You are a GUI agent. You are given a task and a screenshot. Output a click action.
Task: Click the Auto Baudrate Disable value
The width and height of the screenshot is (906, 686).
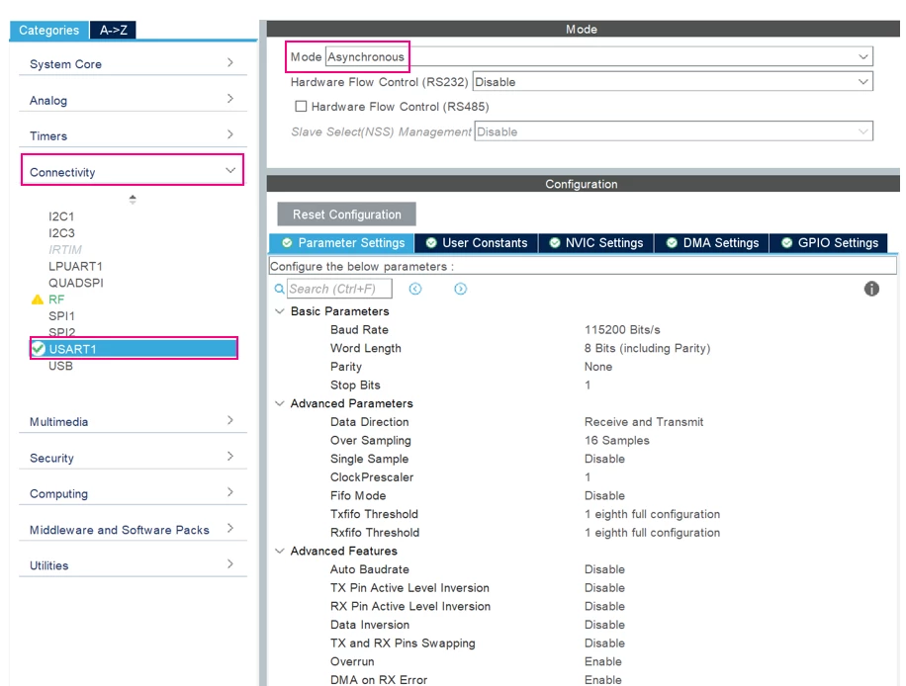[604, 569]
